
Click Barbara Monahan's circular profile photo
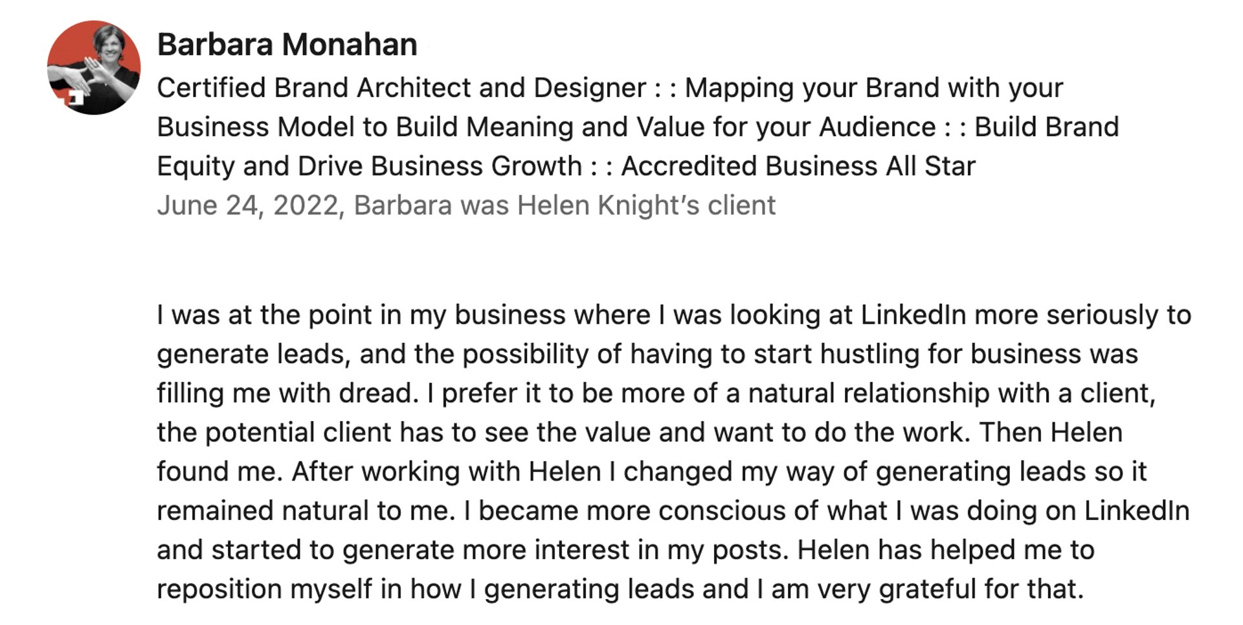click(94, 67)
